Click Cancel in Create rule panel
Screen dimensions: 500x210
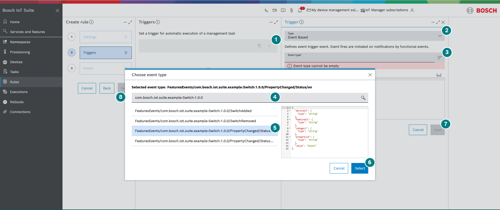tap(87, 88)
